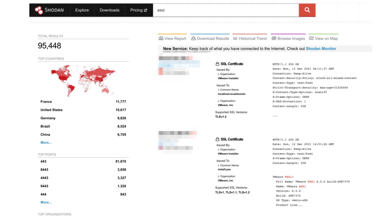Click the Shodan Monitor link

pyautogui.click(x=321, y=49)
